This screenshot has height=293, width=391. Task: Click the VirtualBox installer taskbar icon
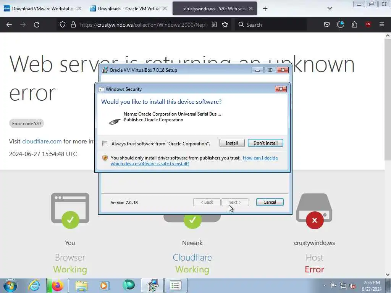[x=152, y=285]
